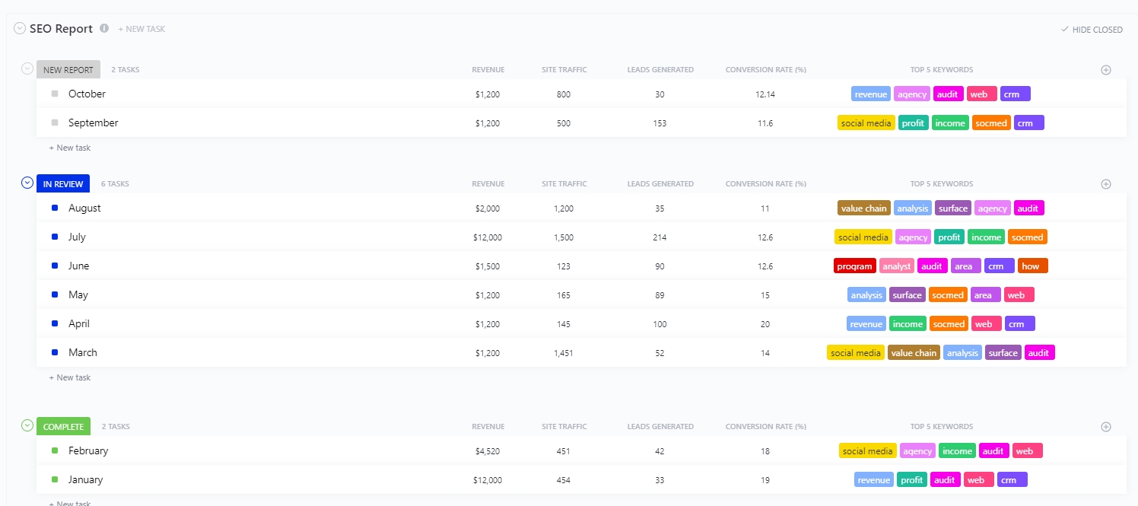Collapse the IN REVIEW group

(27, 183)
